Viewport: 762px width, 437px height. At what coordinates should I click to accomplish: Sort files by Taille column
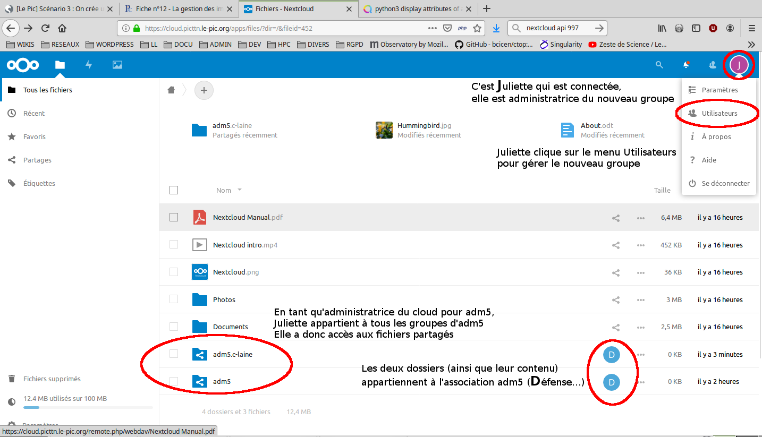[x=662, y=190]
